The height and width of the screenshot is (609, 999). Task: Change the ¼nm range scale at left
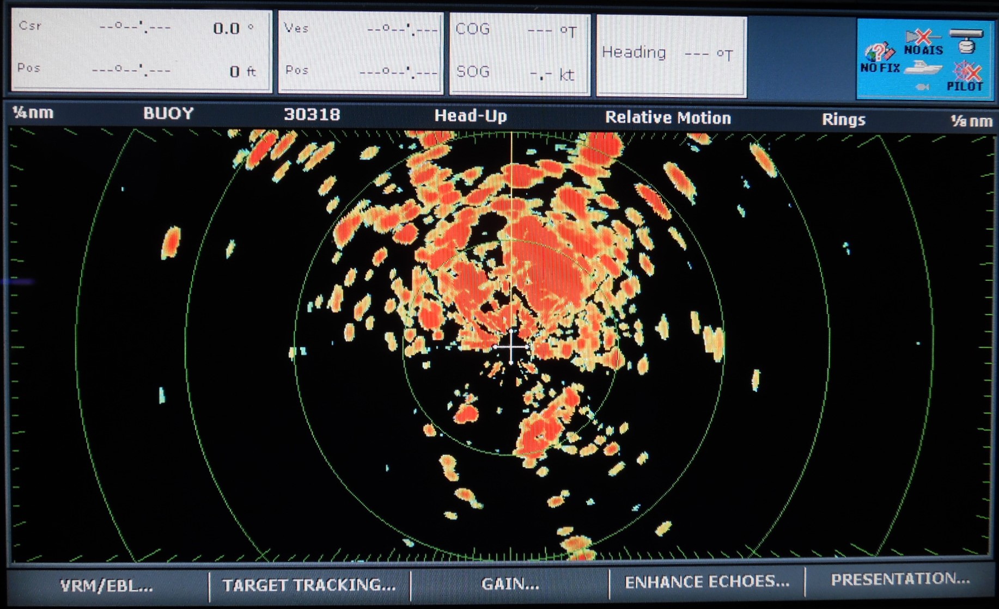(x=33, y=113)
